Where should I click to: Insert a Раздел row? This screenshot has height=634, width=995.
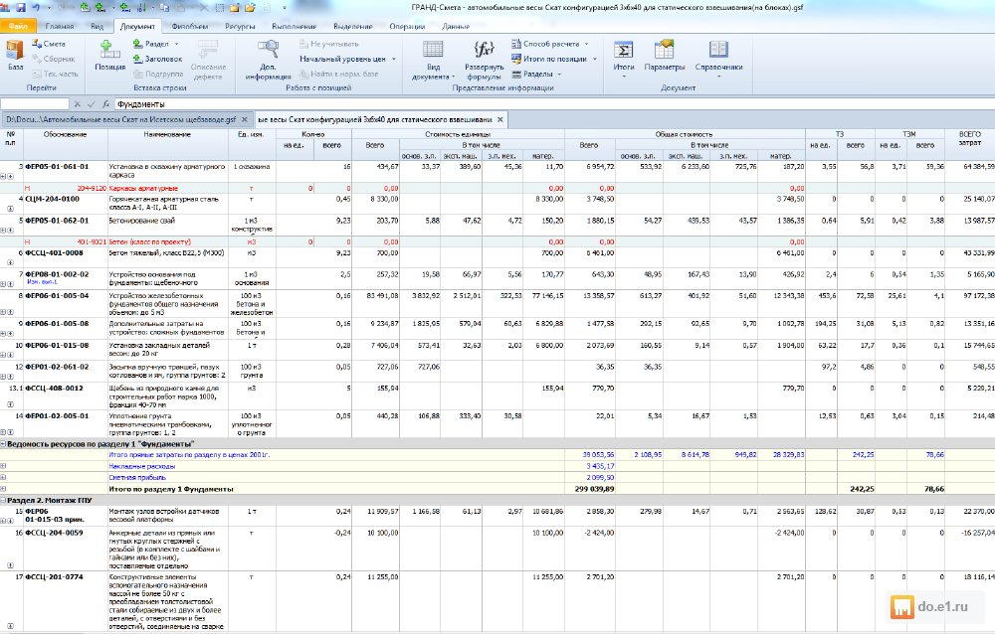(x=151, y=44)
